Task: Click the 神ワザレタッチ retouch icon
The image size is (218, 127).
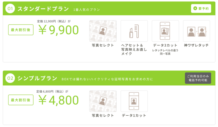Action: pos(196,31)
